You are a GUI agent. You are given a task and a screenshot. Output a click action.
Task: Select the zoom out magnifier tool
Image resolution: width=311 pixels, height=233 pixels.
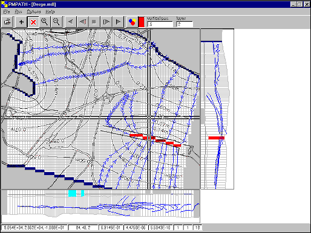point(56,22)
